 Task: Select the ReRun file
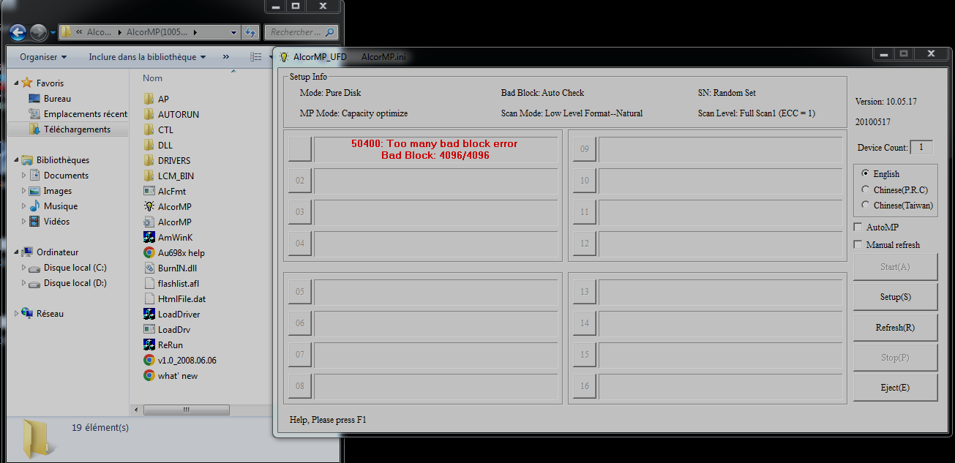pyautogui.click(x=163, y=345)
